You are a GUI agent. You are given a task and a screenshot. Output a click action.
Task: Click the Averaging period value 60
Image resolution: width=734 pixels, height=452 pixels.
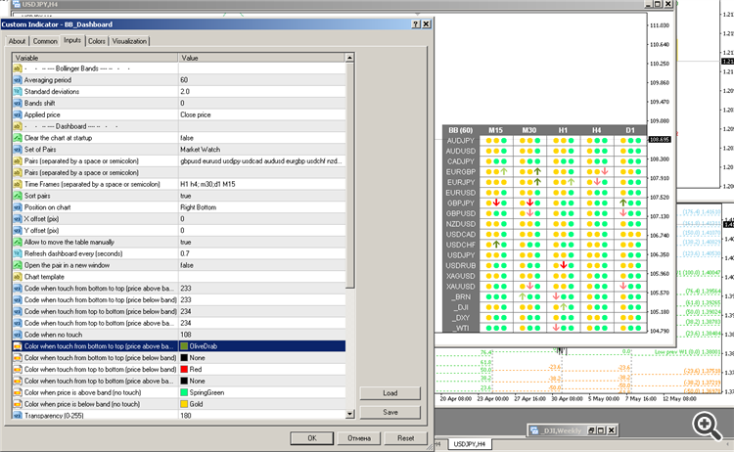261,80
